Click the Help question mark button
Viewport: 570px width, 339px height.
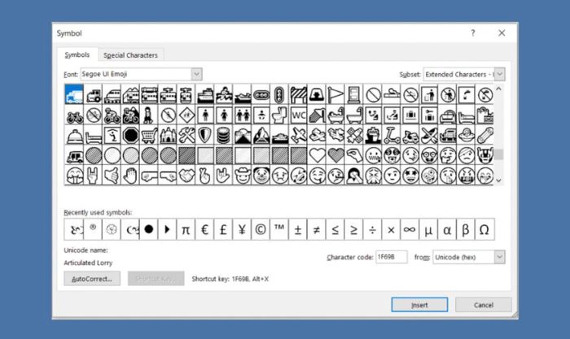click(473, 33)
